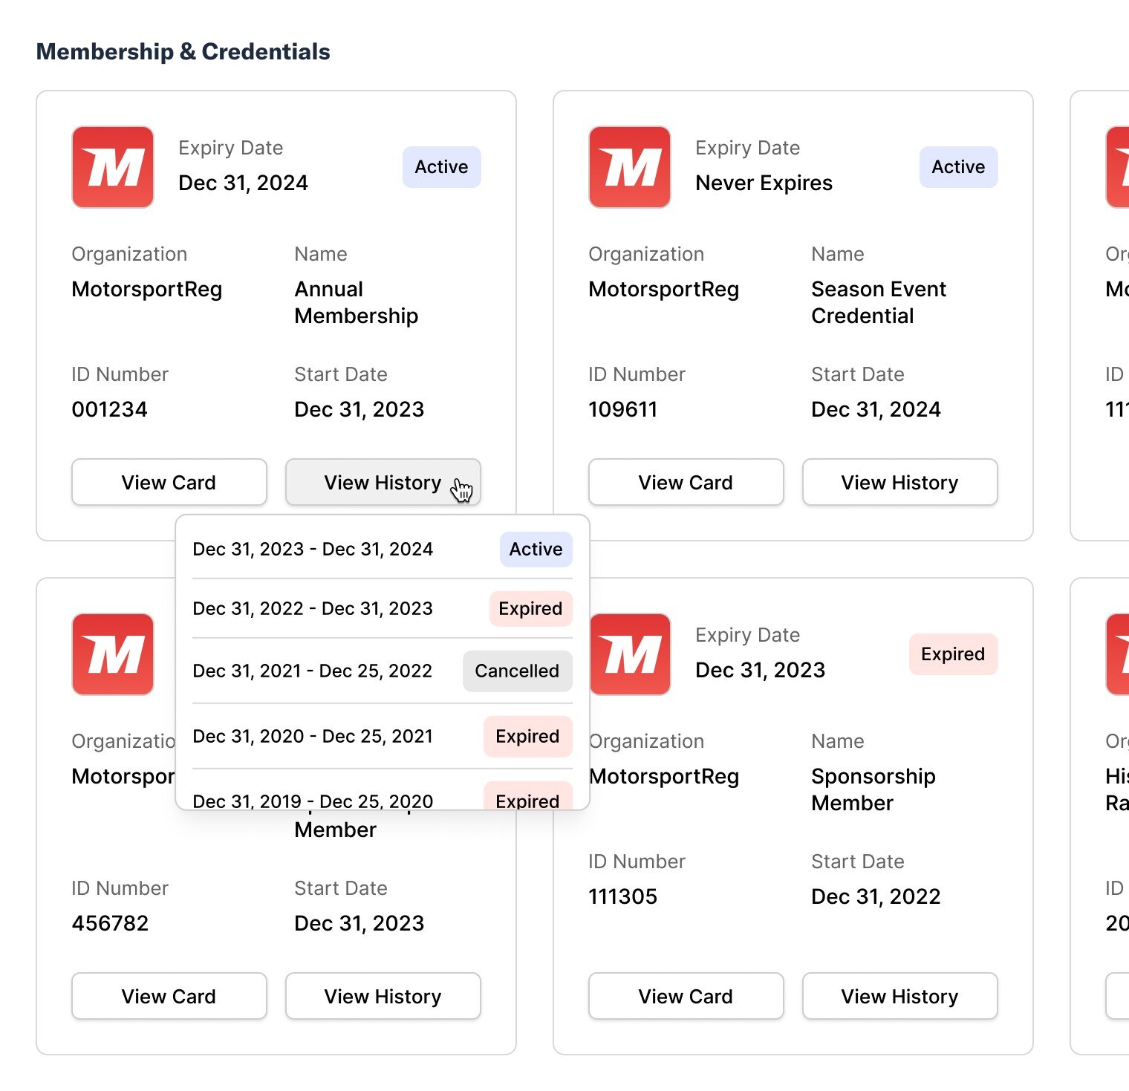The height and width of the screenshot is (1091, 1129).
Task: Click the Expired chip beside Dec 31, 2020 entry
Action: tap(527, 736)
